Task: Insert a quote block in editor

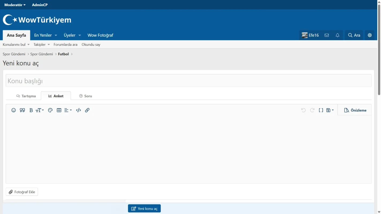Action: [x=22, y=110]
